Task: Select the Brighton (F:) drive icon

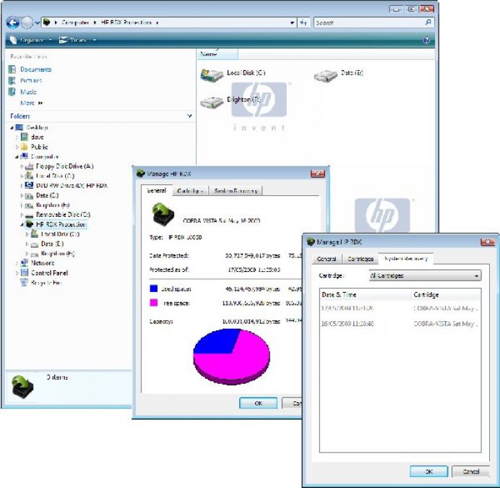Action: click(x=212, y=103)
